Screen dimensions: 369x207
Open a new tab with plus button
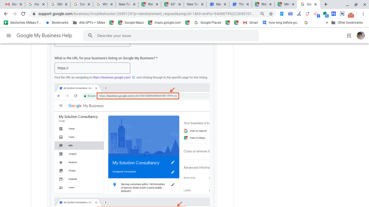326,4
